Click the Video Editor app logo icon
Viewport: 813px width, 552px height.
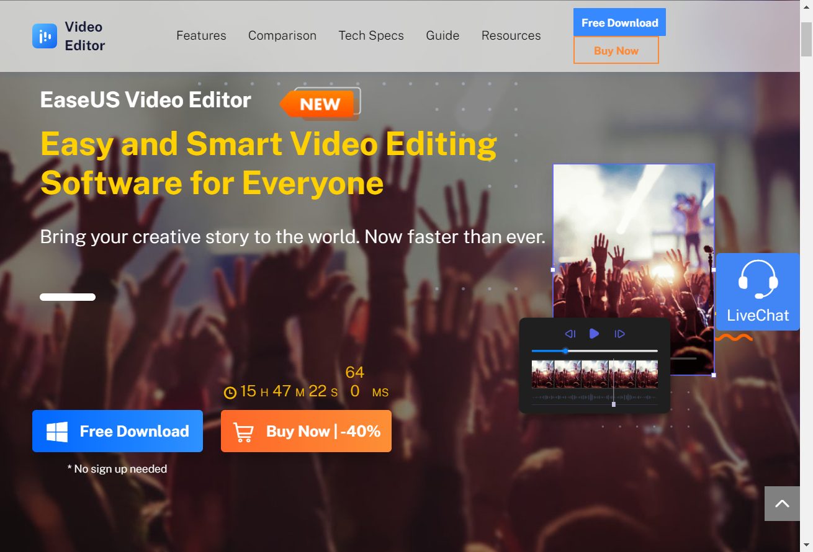(x=43, y=35)
